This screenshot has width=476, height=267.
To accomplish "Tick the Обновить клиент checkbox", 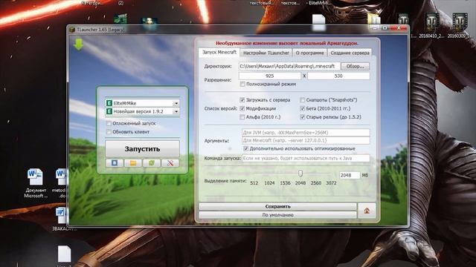I will (109, 132).
